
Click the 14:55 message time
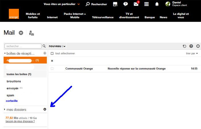(x=194, y=69)
